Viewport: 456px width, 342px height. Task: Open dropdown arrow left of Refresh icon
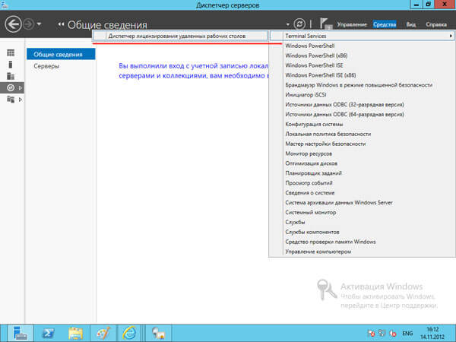[x=287, y=25]
